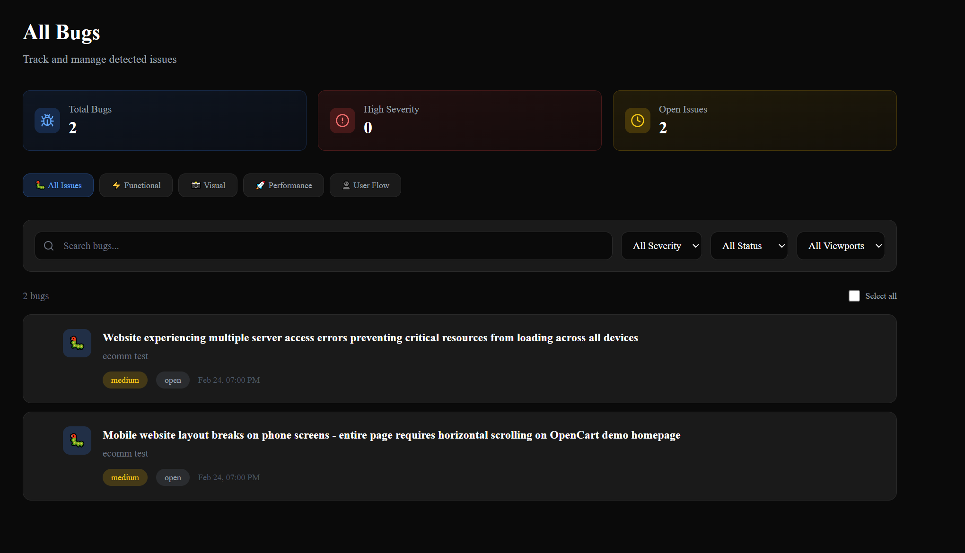
Task: Click the Open Issues clock icon
Action: point(638,121)
